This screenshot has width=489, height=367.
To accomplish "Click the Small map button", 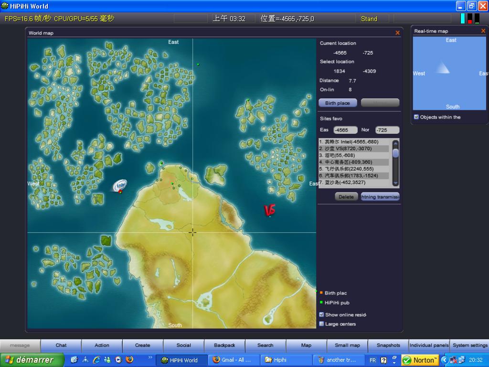I will click(x=348, y=345).
